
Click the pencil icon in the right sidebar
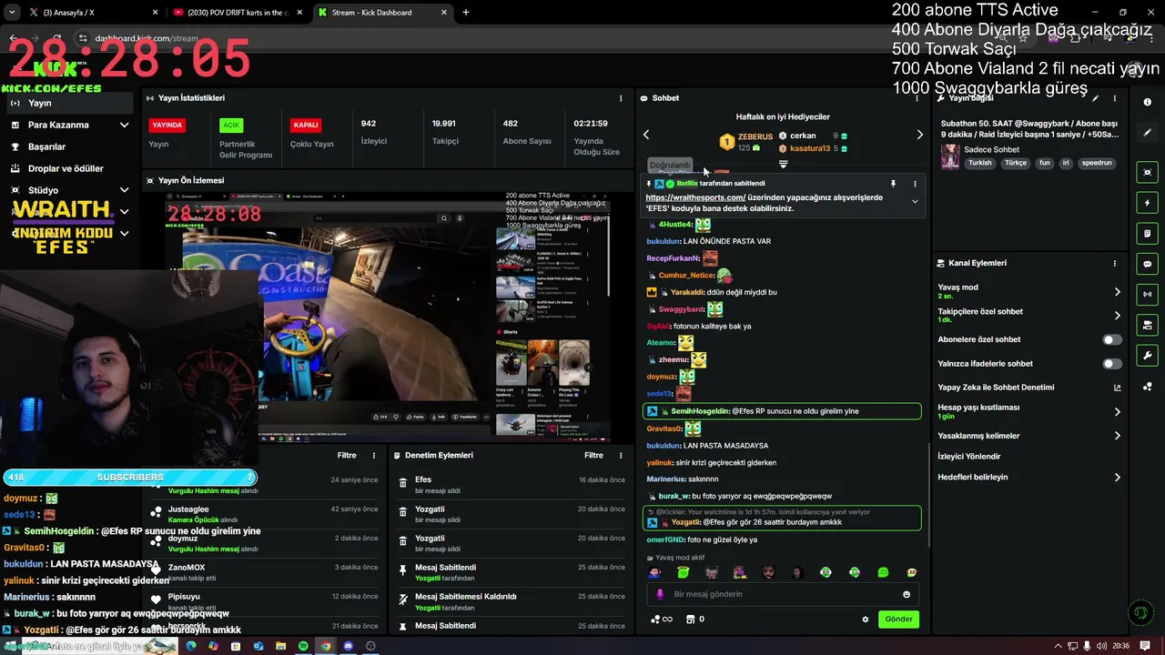1148,133
